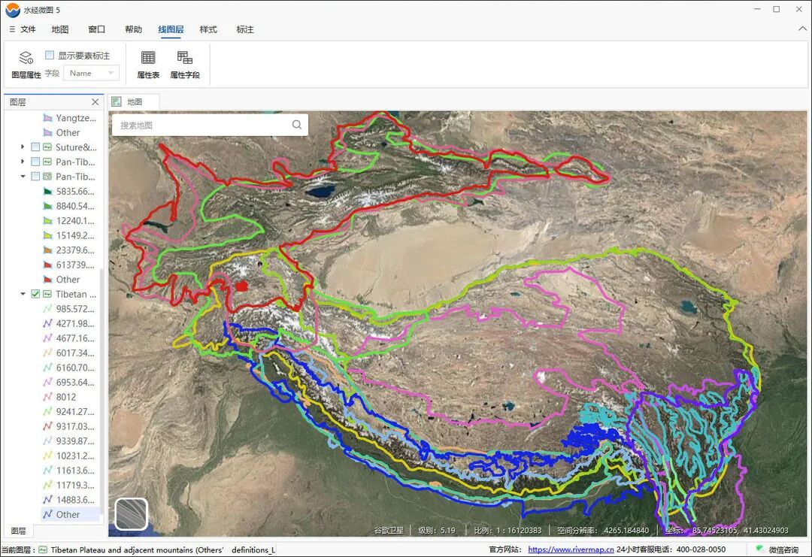Open the 文件 menu
812x557 pixels.
pyautogui.click(x=28, y=29)
